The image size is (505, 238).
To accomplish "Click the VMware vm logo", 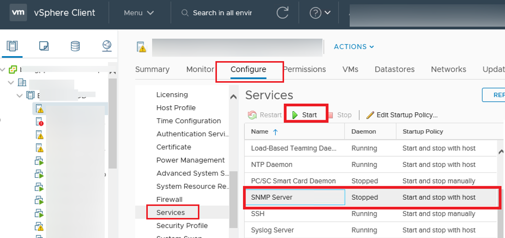I will pyautogui.click(x=18, y=13).
